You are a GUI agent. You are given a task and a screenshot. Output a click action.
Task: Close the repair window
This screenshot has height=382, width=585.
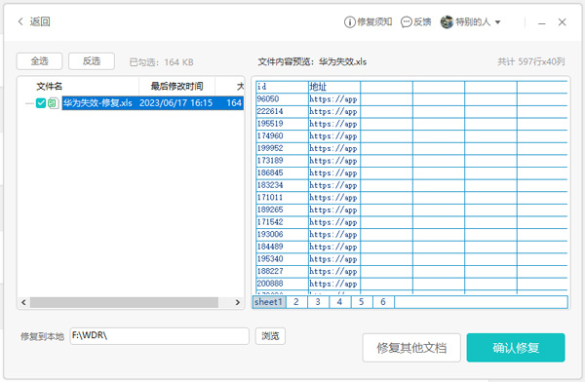(x=563, y=22)
